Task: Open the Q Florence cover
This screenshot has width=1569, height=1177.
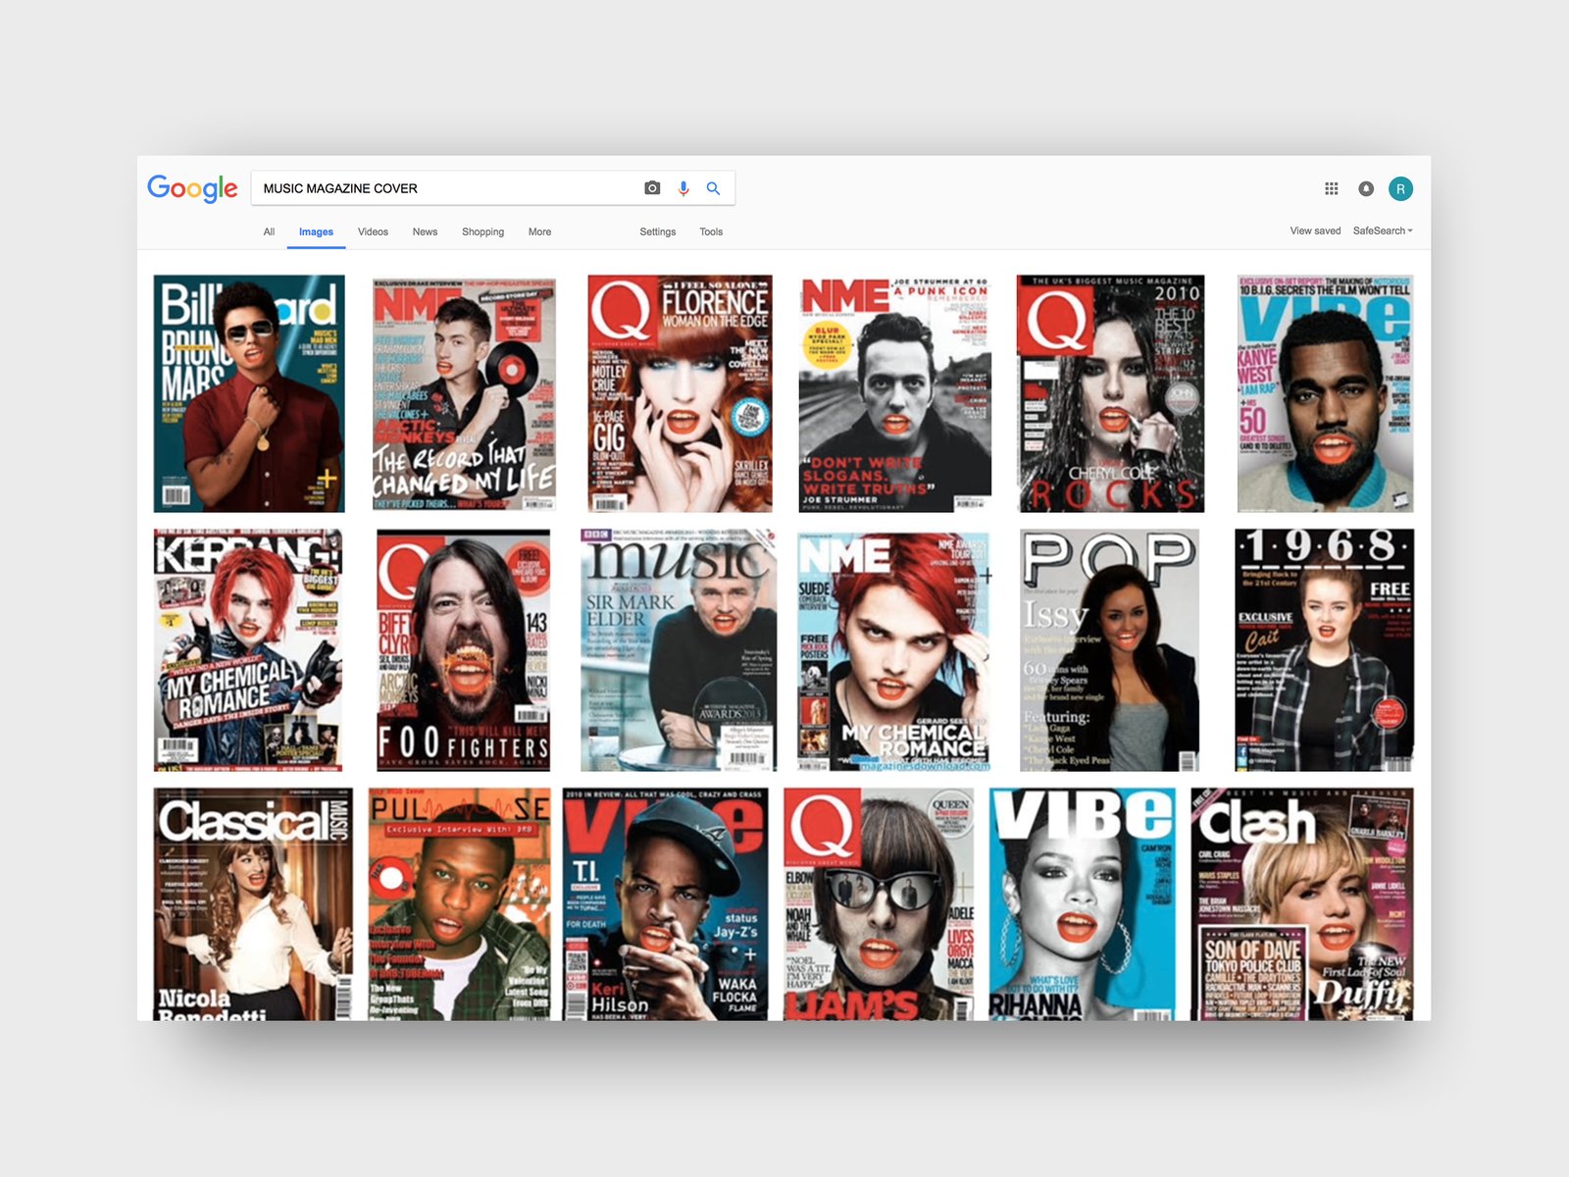Action: click(680, 393)
